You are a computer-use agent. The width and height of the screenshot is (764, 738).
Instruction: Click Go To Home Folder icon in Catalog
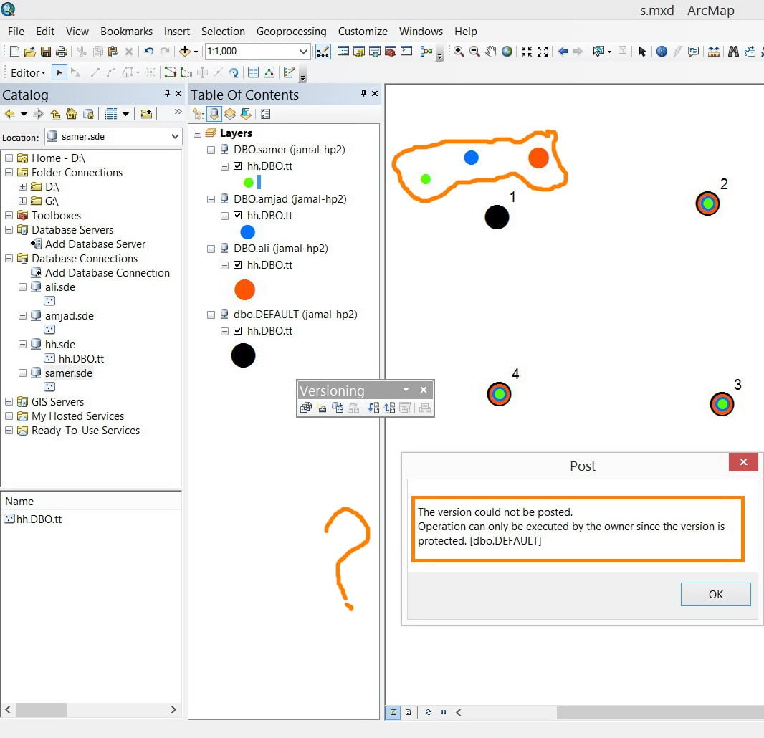click(x=72, y=114)
